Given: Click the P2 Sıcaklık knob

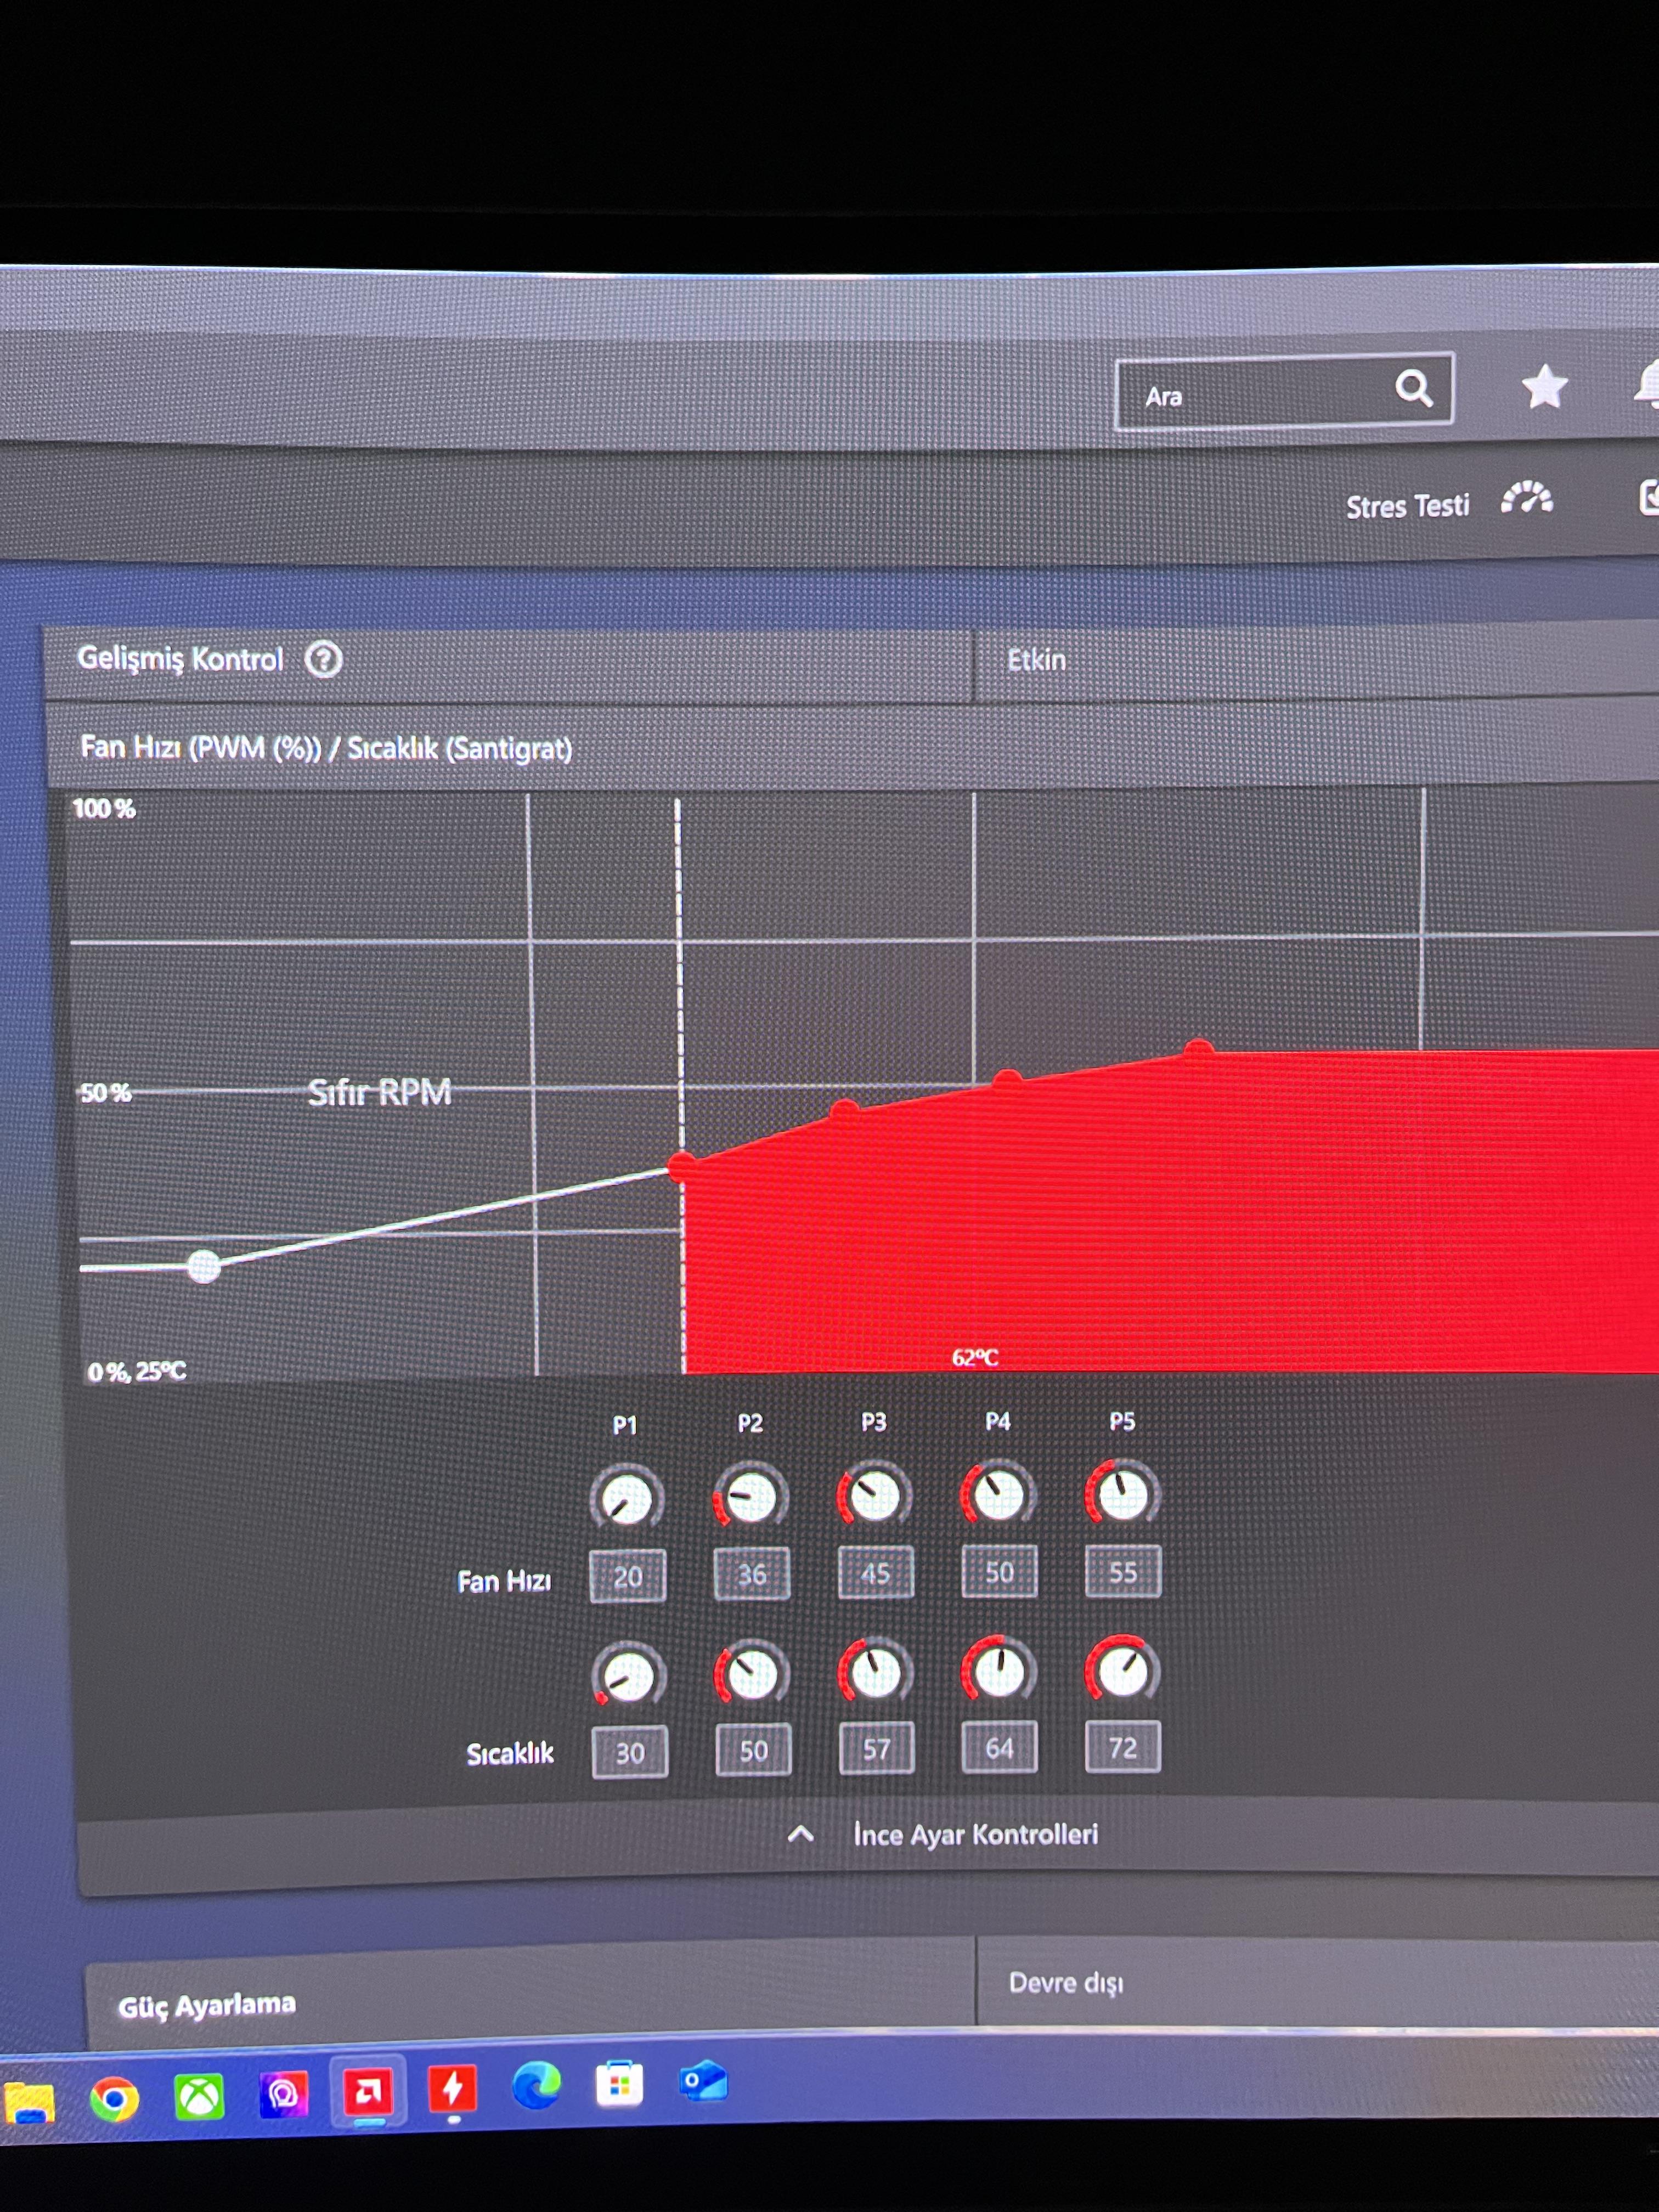Looking at the screenshot, I should [752, 1673].
